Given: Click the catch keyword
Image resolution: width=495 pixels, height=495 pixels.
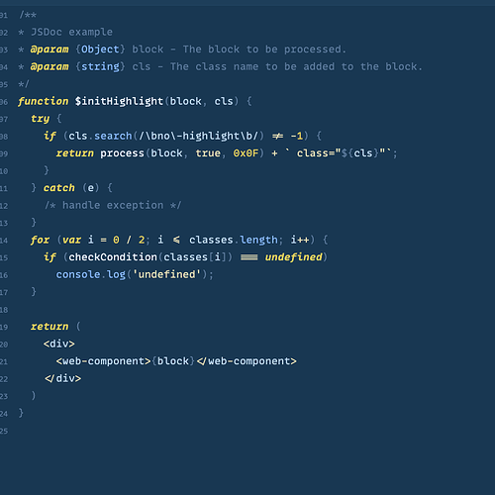Looking at the screenshot, I should 59,188.
